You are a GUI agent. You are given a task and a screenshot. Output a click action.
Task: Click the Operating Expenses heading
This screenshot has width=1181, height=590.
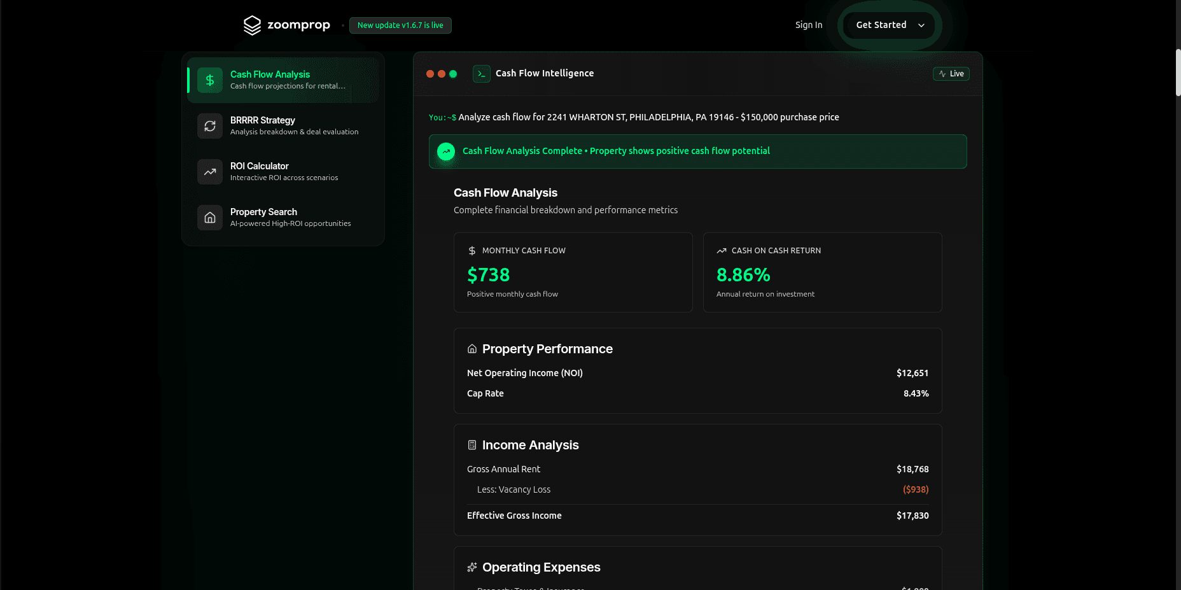coord(542,567)
